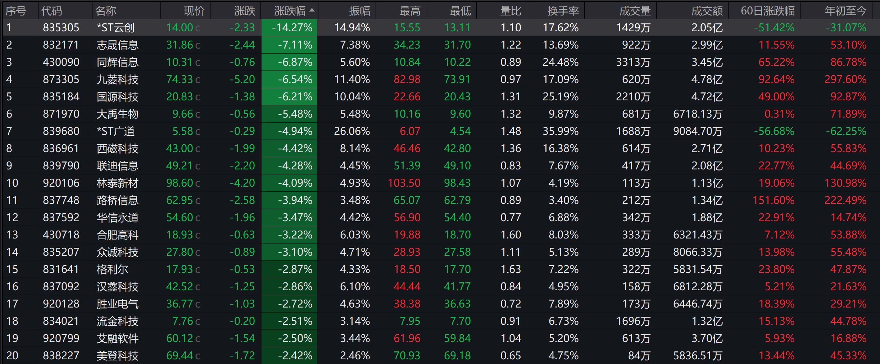Click the 序号 column header
880x364 pixels.
pos(16,11)
